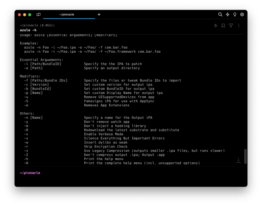Click 'Set custom version for output ipa'
This screenshot has height=206, width=262.
pyautogui.click(x=118, y=85)
